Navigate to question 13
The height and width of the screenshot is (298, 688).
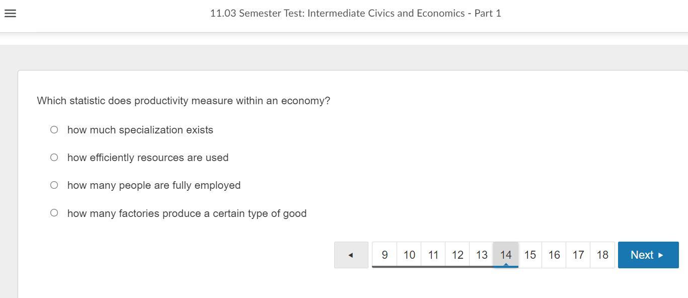pos(481,255)
